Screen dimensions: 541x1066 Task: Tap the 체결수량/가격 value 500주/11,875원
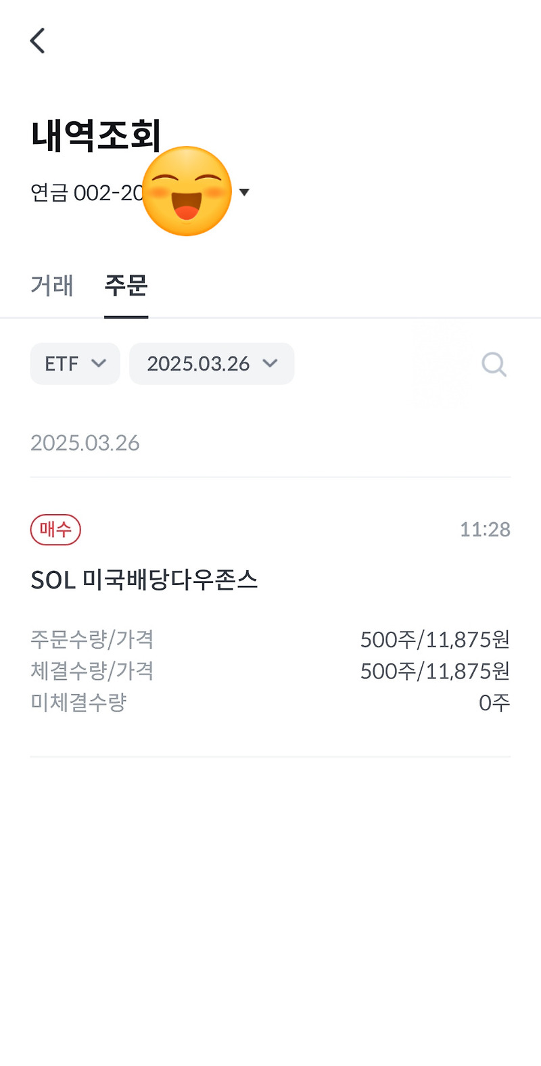click(434, 671)
